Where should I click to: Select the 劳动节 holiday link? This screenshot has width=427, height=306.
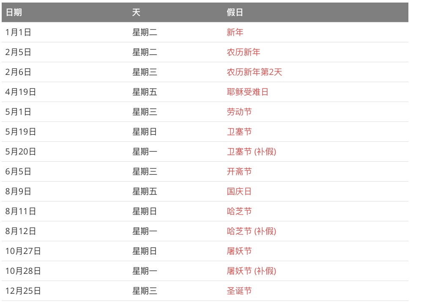coord(239,112)
